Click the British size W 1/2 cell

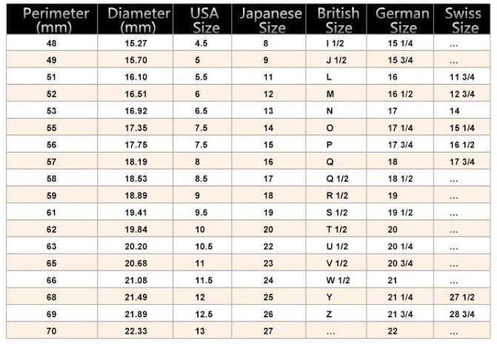[x=338, y=279]
